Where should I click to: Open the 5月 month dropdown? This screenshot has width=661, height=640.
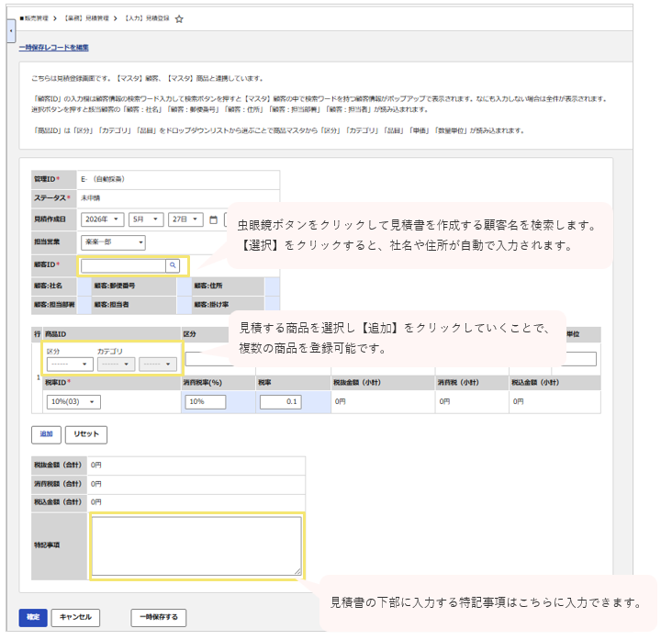tap(146, 219)
